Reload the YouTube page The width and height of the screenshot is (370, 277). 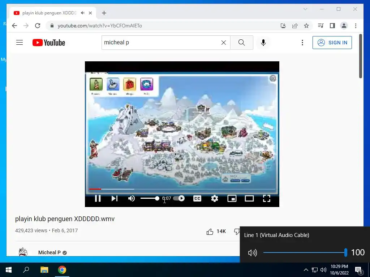pyautogui.click(x=38, y=26)
